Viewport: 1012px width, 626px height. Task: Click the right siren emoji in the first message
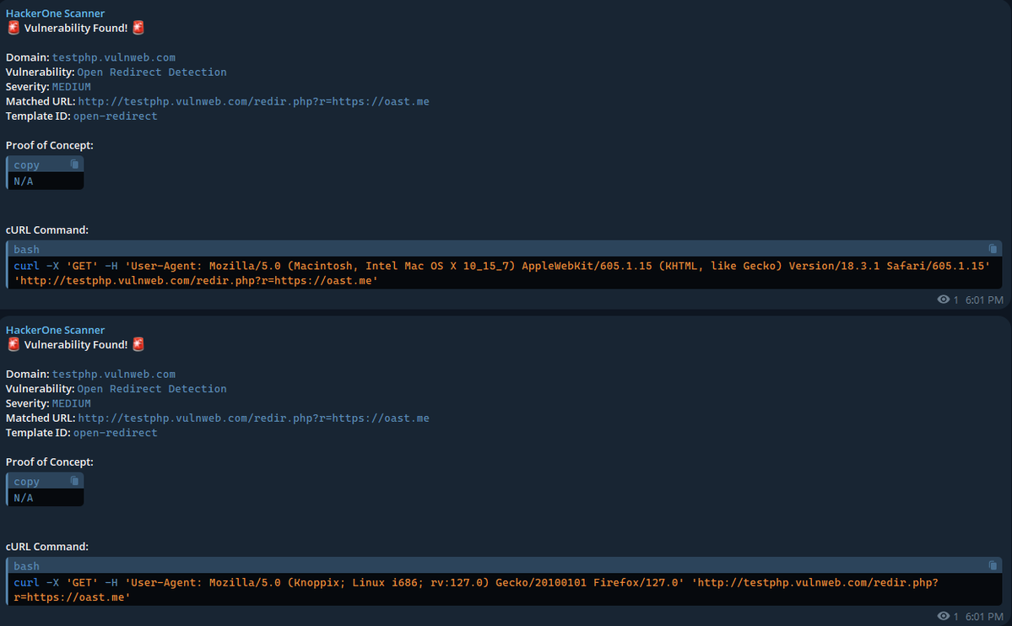138,28
